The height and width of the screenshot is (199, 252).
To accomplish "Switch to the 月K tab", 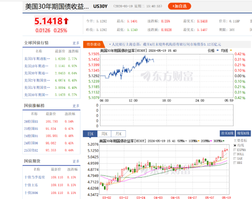I will click(x=118, y=134).
